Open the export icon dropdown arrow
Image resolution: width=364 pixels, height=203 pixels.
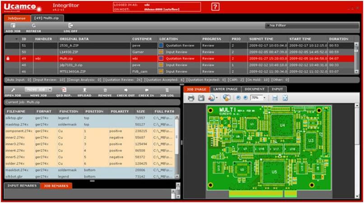click(x=217, y=98)
